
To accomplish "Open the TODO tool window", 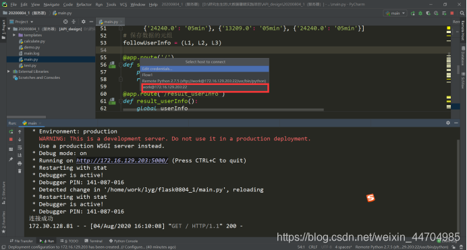I will (x=69, y=241).
